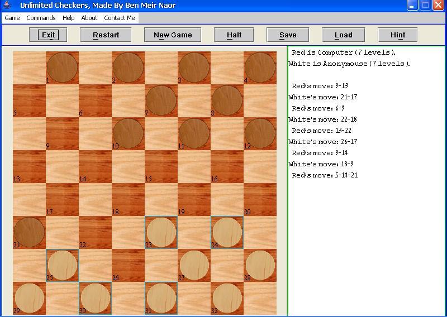
Task: Click empty dark square 15
Action: [161, 167]
